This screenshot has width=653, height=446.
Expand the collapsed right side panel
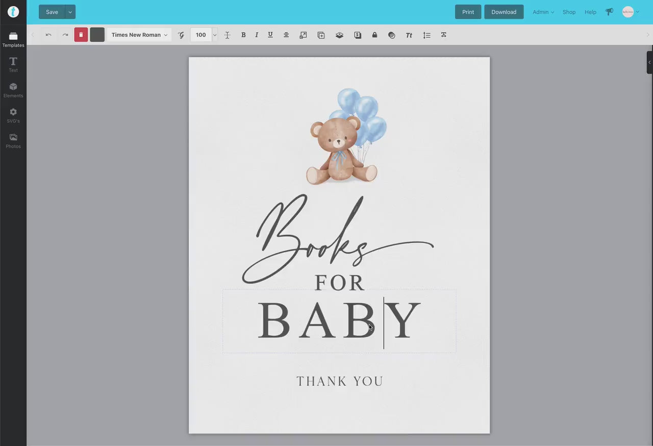click(649, 62)
